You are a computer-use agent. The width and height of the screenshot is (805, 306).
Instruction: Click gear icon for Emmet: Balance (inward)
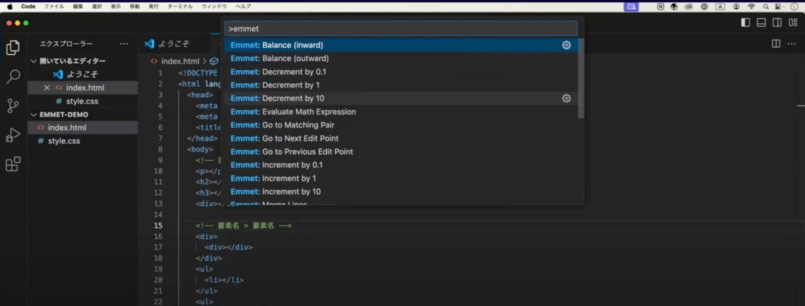[x=566, y=45]
